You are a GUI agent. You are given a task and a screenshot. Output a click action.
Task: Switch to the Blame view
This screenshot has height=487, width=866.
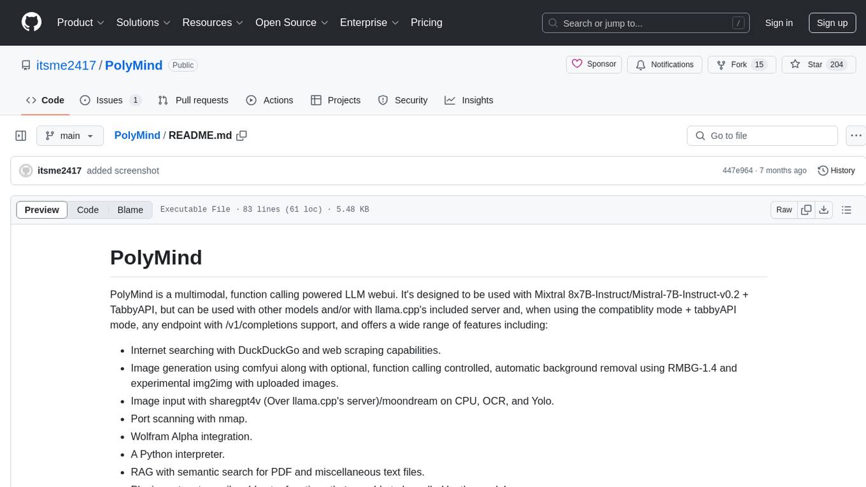(131, 210)
